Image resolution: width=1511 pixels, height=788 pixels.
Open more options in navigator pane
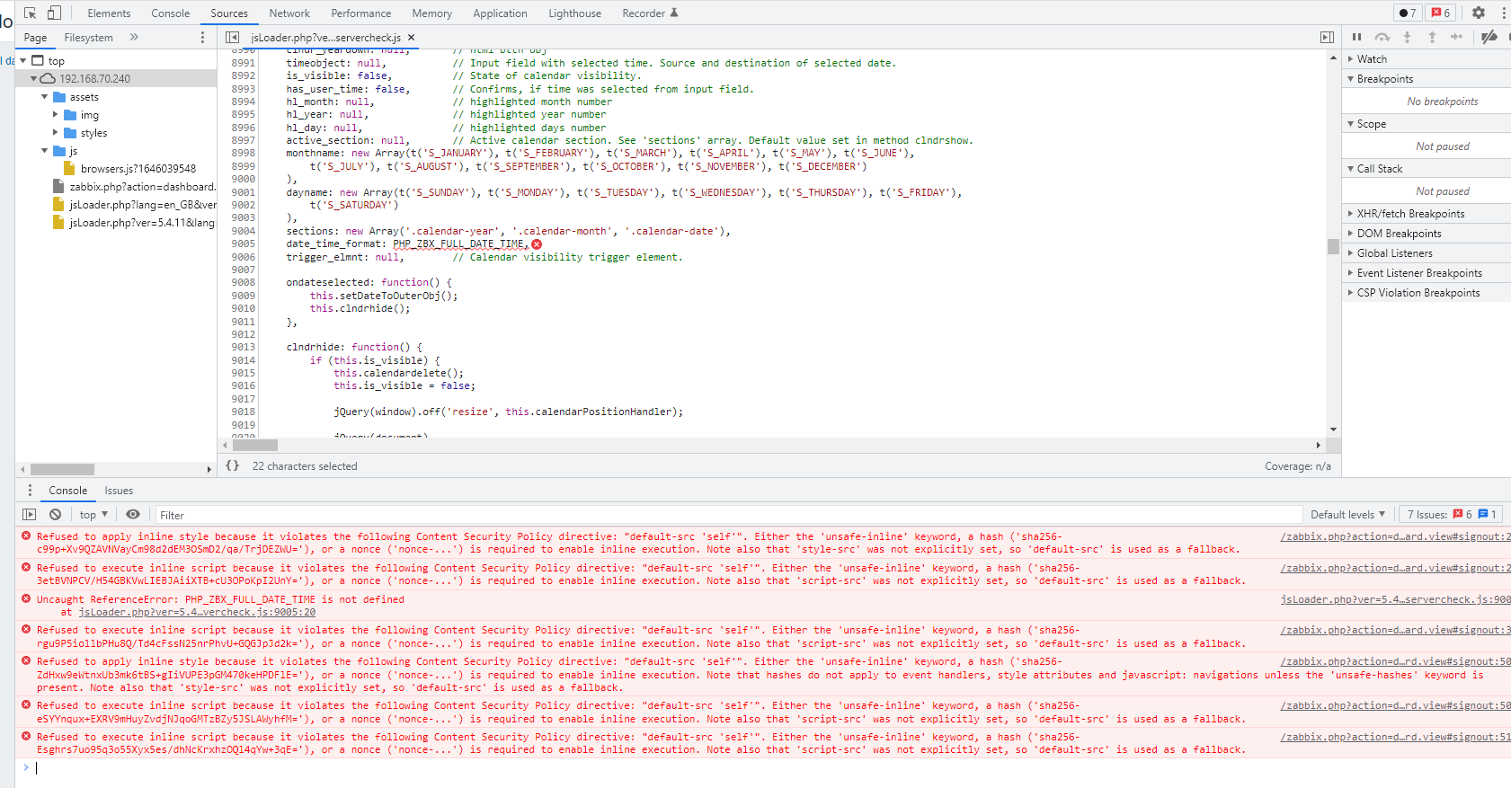pyautogui.click(x=202, y=37)
